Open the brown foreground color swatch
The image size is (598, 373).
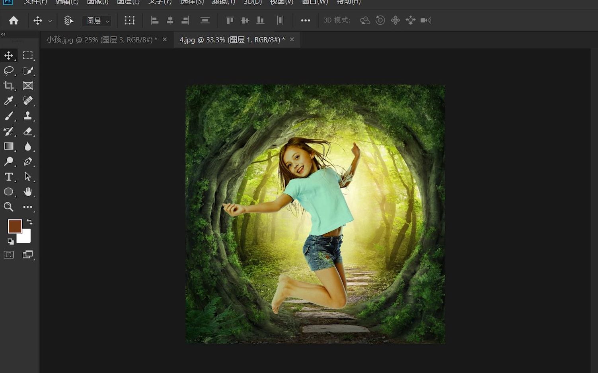tap(15, 226)
